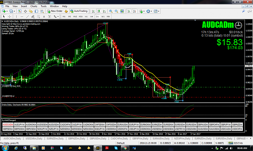253x151 pixels.
Task: Click the chart shift triangle marker
Action: point(195,20)
